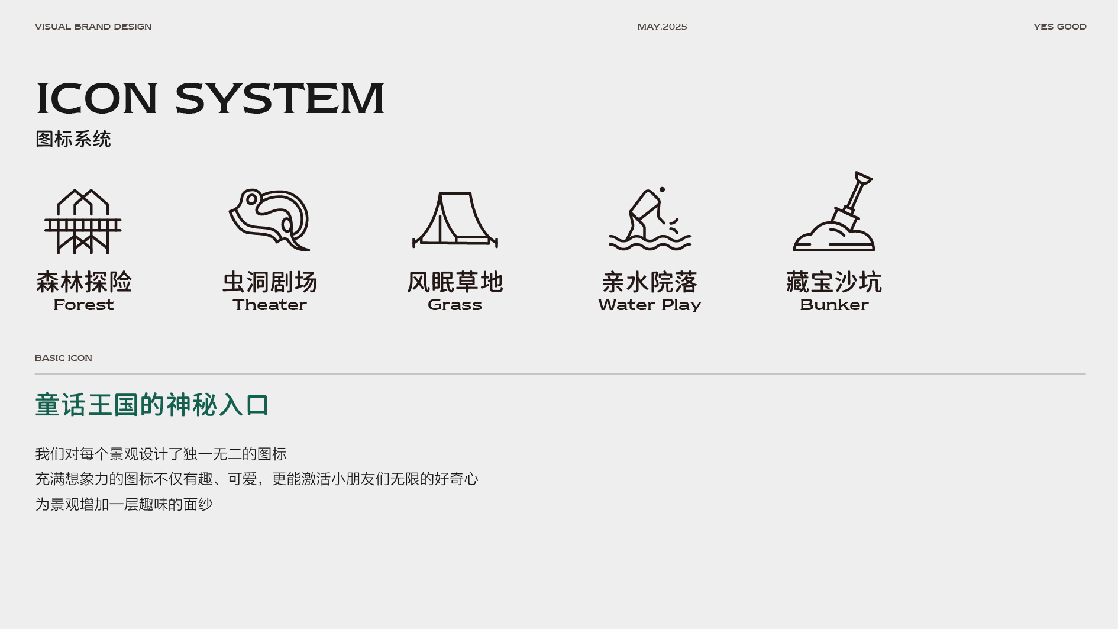
Task: Click the Bunker shovel and sand icon
Action: coord(834,213)
